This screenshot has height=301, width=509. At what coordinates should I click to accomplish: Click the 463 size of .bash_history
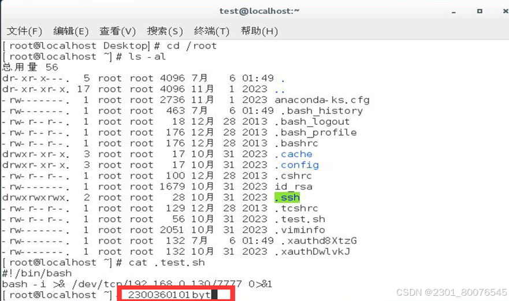pos(175,111)
